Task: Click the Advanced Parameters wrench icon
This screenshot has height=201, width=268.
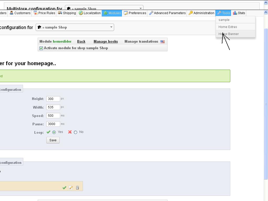Action: (x=151, y=13)
